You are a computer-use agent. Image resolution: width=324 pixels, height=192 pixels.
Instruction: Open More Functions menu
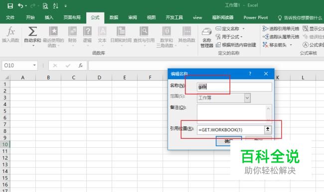tap(187, 36)
